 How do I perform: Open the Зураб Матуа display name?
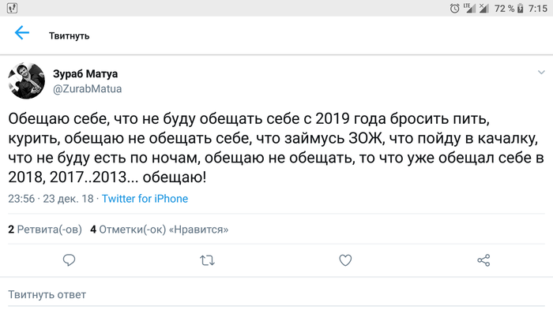(x=85, y=73)
